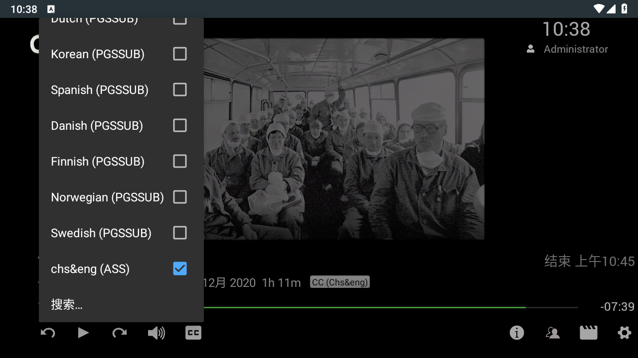The width and height of the screenshot is (638, 358).
Task: Choose Norwegian (PGSSUB) subtitle entry
Action: point(122,197)
